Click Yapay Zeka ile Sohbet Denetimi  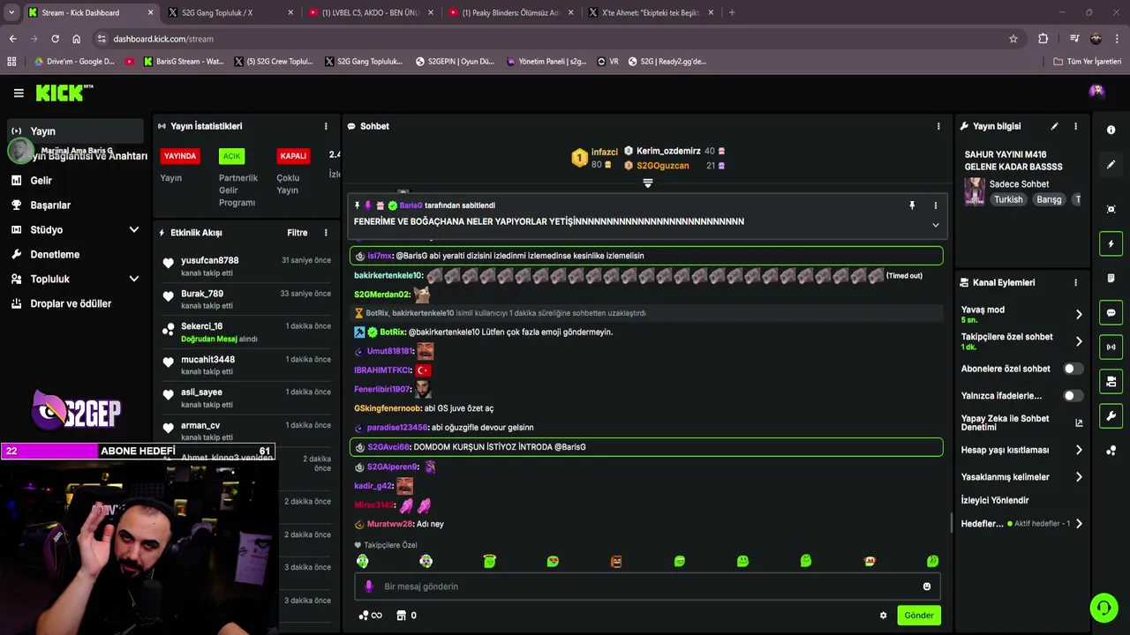point(1005,422)
